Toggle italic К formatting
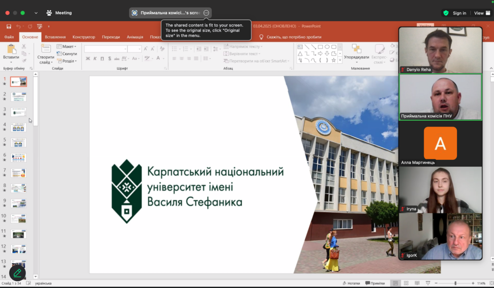 (x=95, y=58)
